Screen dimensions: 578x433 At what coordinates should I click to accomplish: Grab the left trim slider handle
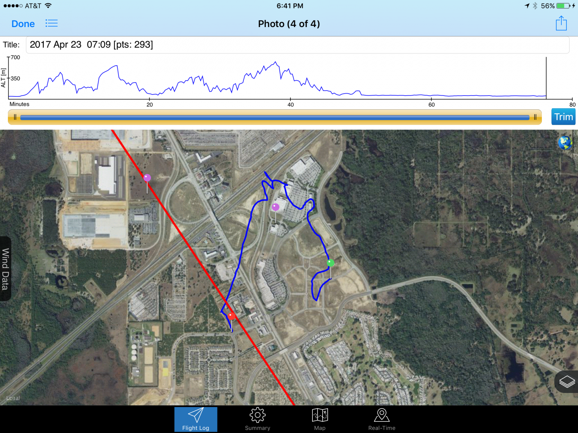[x=15, y=117]
